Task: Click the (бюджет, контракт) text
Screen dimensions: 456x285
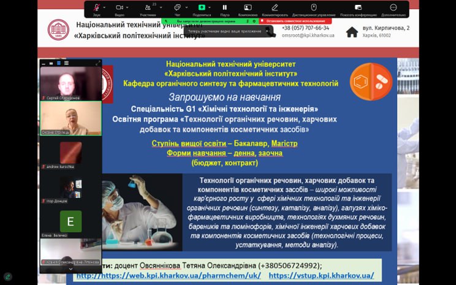Action: tap(224, 163)
